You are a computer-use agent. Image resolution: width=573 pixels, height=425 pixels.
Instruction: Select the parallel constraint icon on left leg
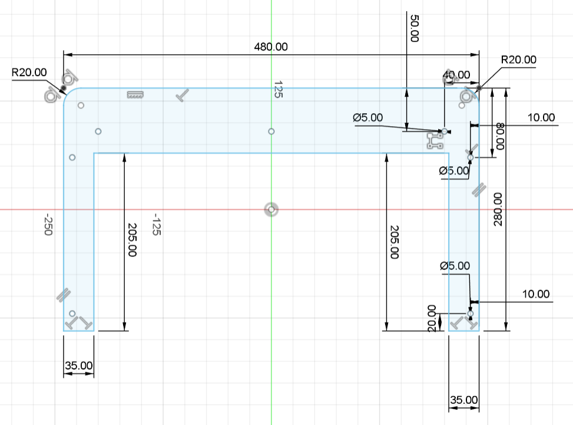[64, 295]
